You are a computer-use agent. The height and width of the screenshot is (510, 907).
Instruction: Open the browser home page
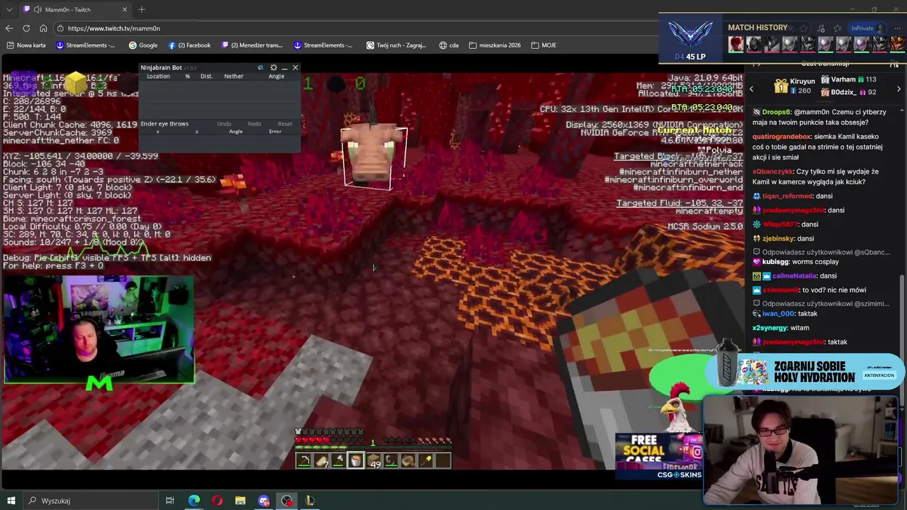tap(43, 28)
